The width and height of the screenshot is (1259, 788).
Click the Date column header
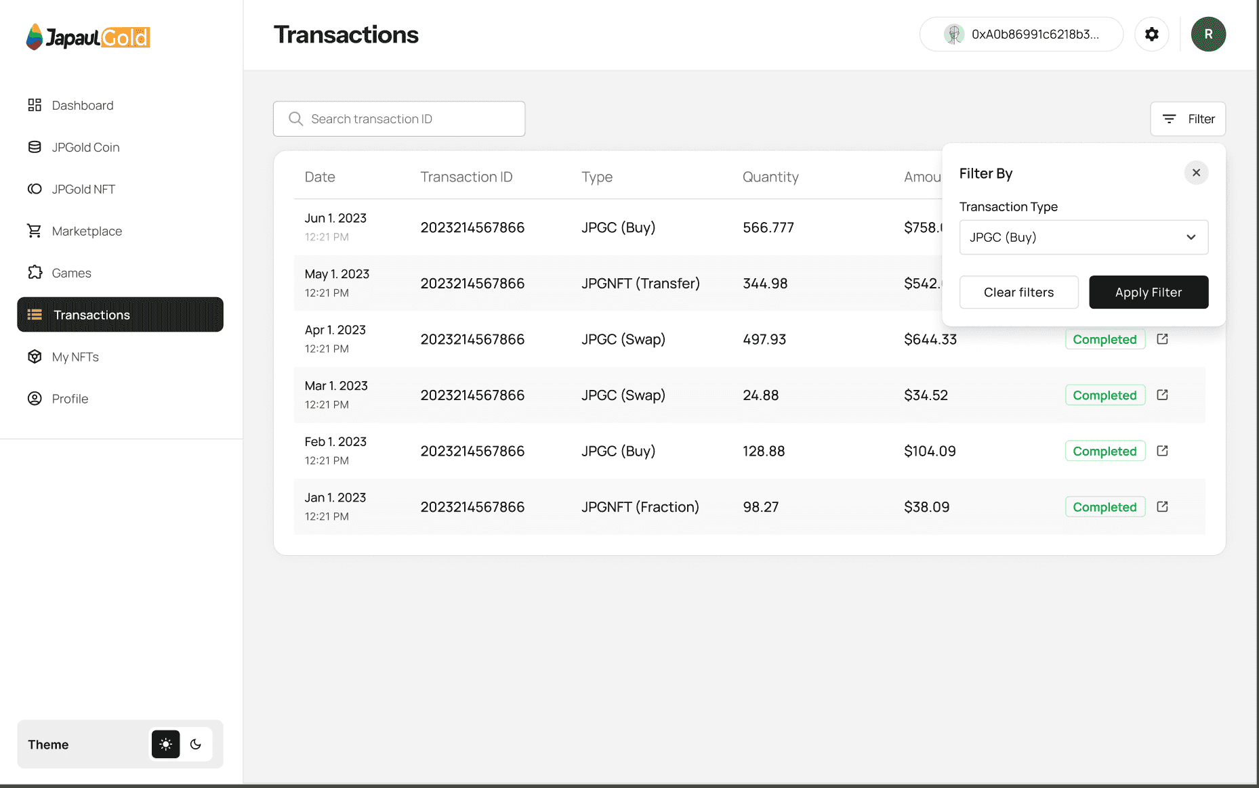click(320, 177)
